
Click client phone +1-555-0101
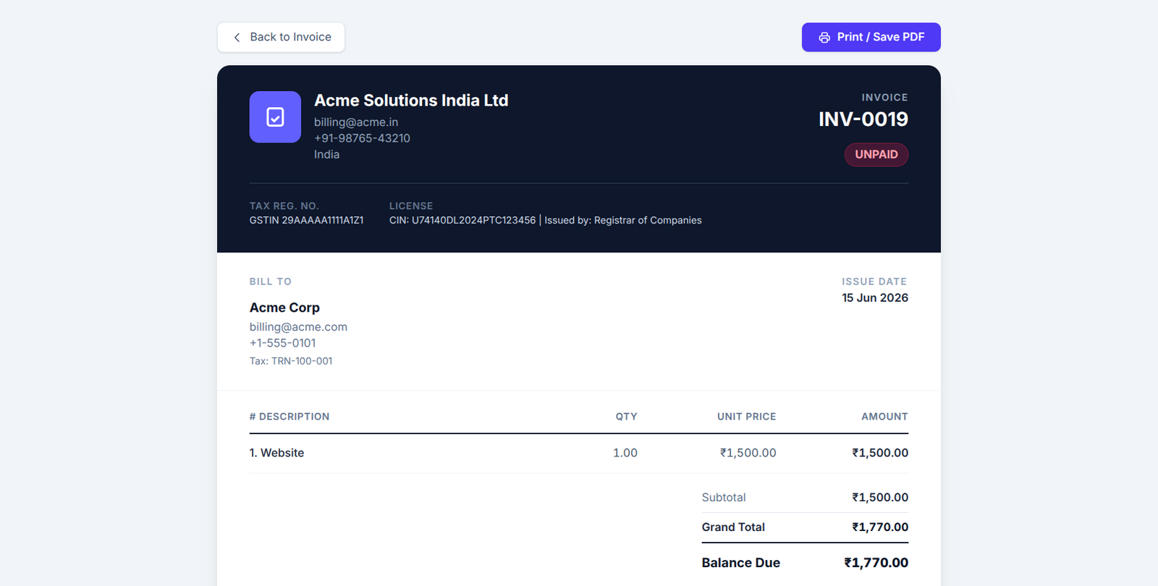tap(282, 343)
